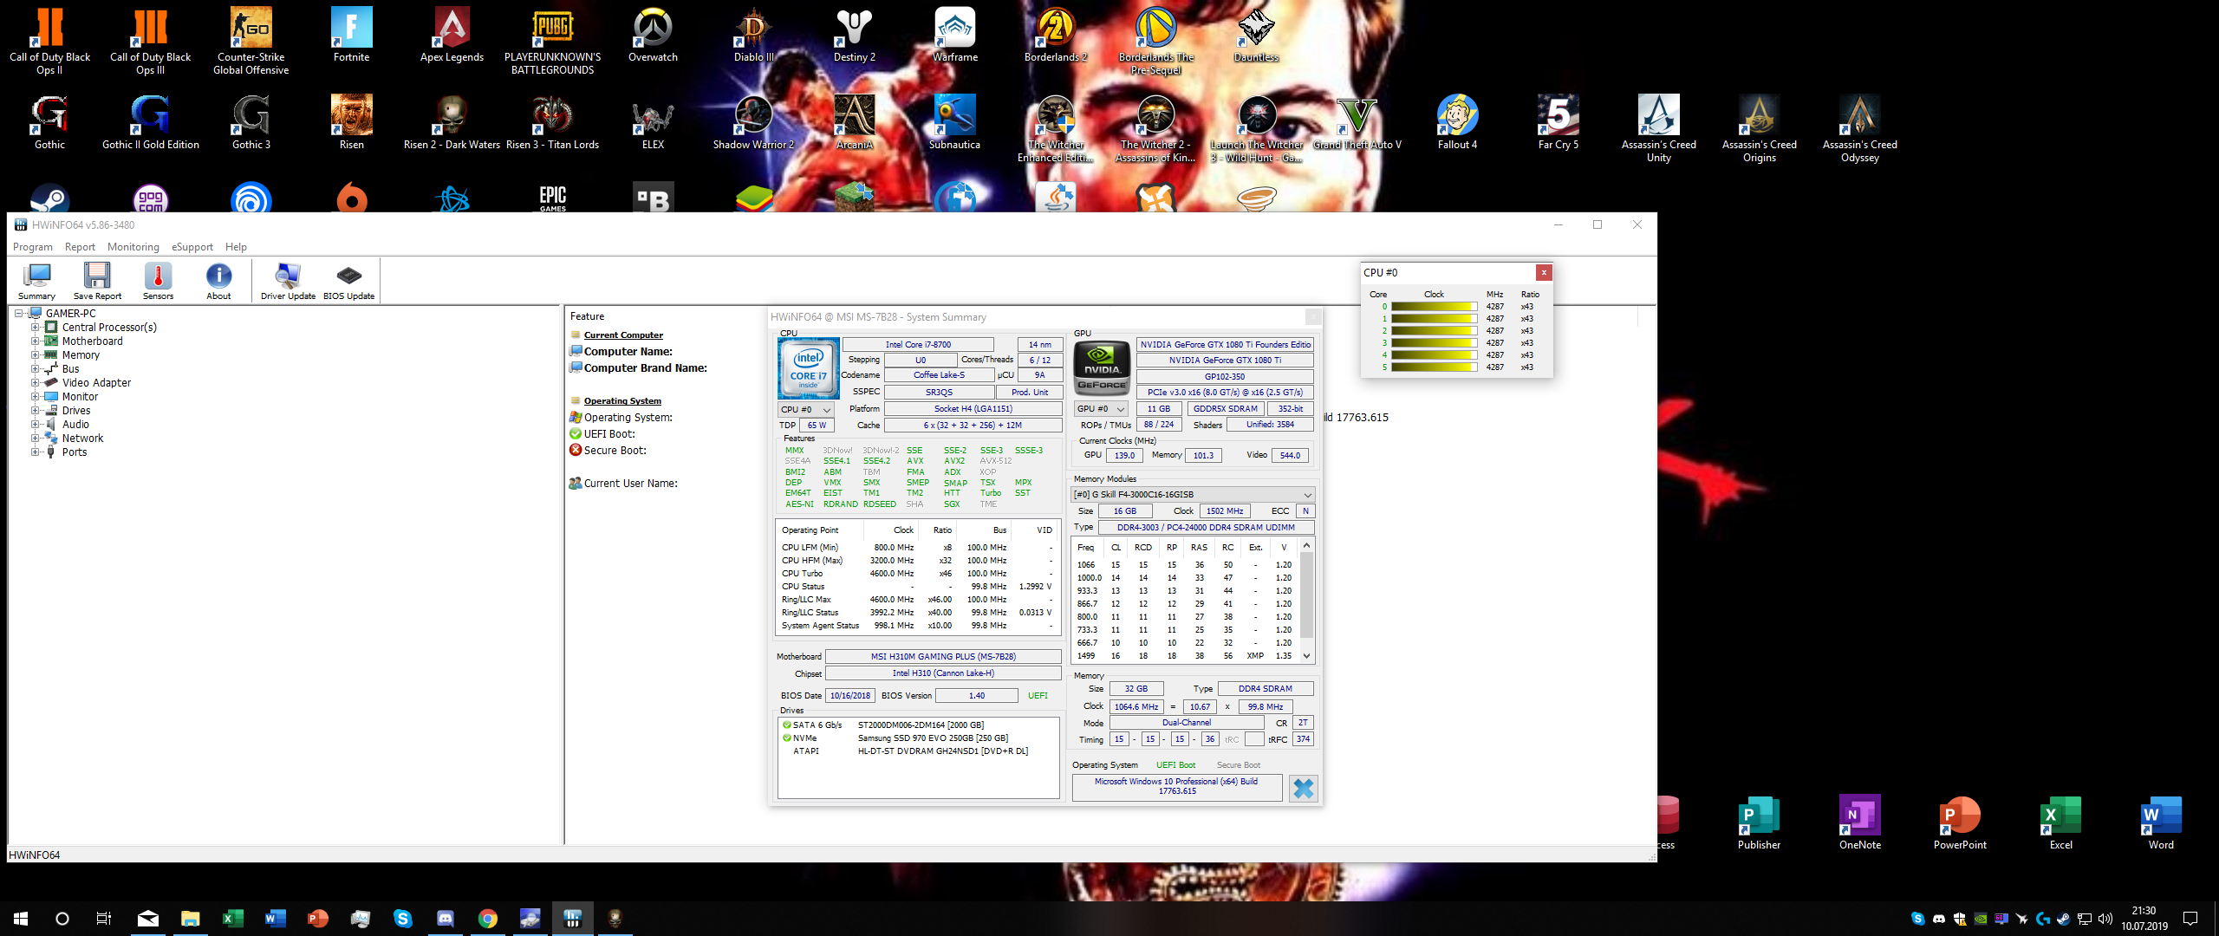Viewport: 2219px width, 936px height.
Task: Open Google Chrome from the taskbar
Action: pyautogui.click(x=487, y=919)
